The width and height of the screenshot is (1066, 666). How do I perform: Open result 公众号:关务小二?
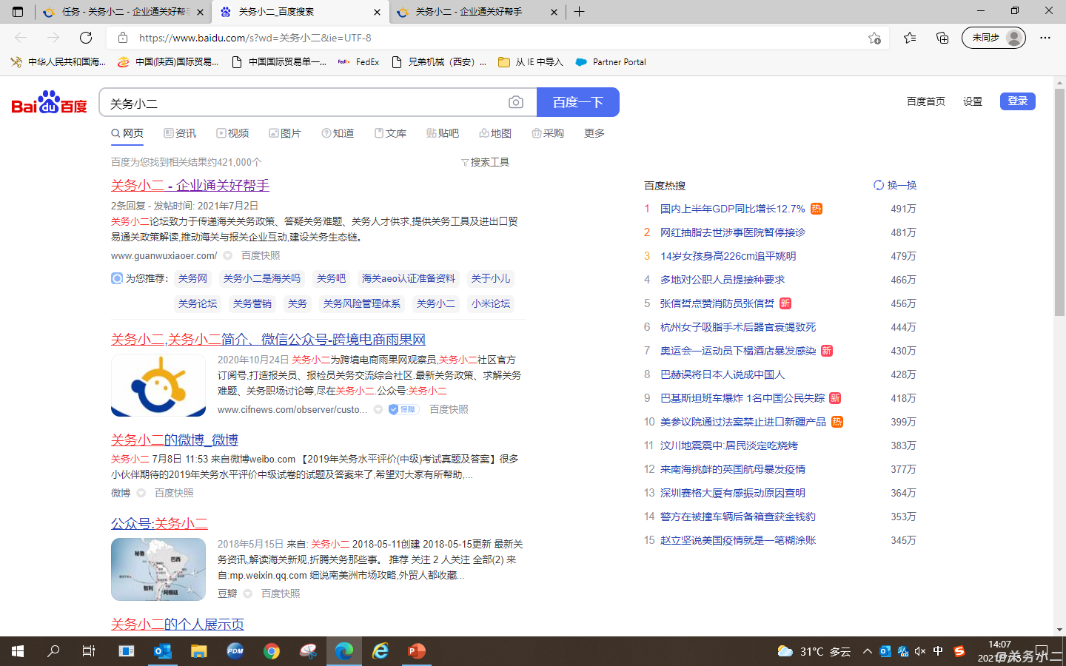tap(159, 524)
